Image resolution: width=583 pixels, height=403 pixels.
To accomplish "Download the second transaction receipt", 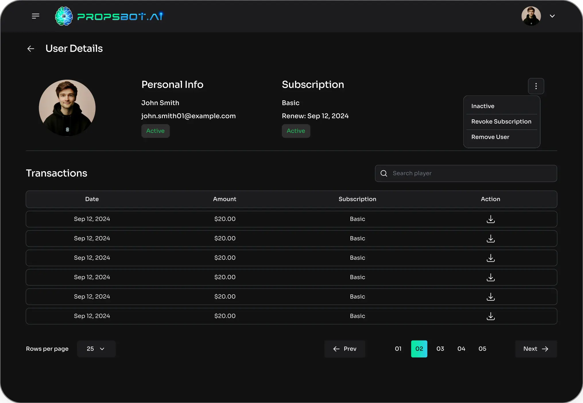I will 491,238.
